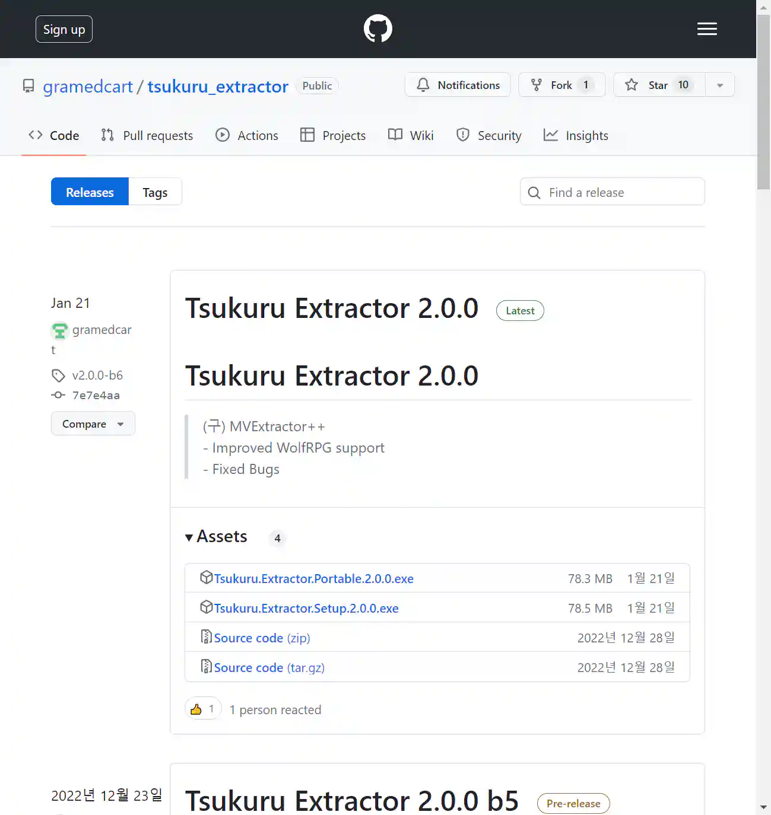This screenshot has height=815, width=771.
Task: Open the gramedcart owner link
Action: tap(88, 87)
